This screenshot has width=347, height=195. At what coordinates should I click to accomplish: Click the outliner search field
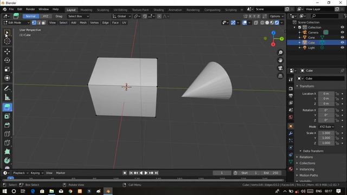coord(324,16)
